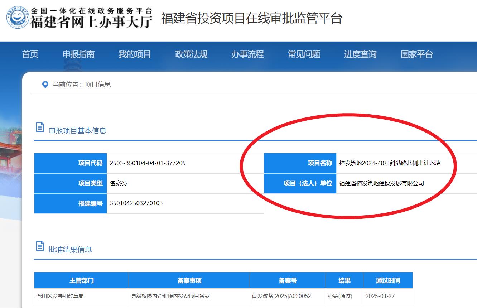Image resolution: width=477 pixels, height=308 pixels.
Task: Open the 申报指南 menu item
Action: coord(78,54)
